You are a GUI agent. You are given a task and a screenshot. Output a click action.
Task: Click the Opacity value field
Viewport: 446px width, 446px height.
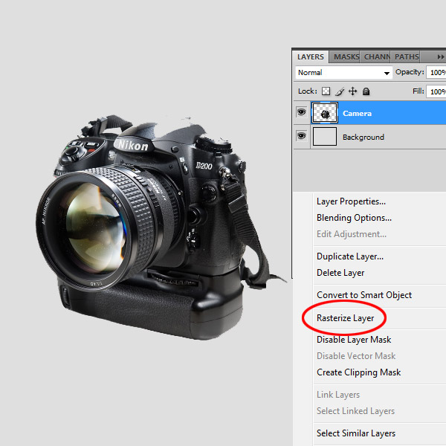(436, 73)
